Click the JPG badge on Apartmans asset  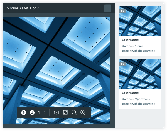[122, 64]
